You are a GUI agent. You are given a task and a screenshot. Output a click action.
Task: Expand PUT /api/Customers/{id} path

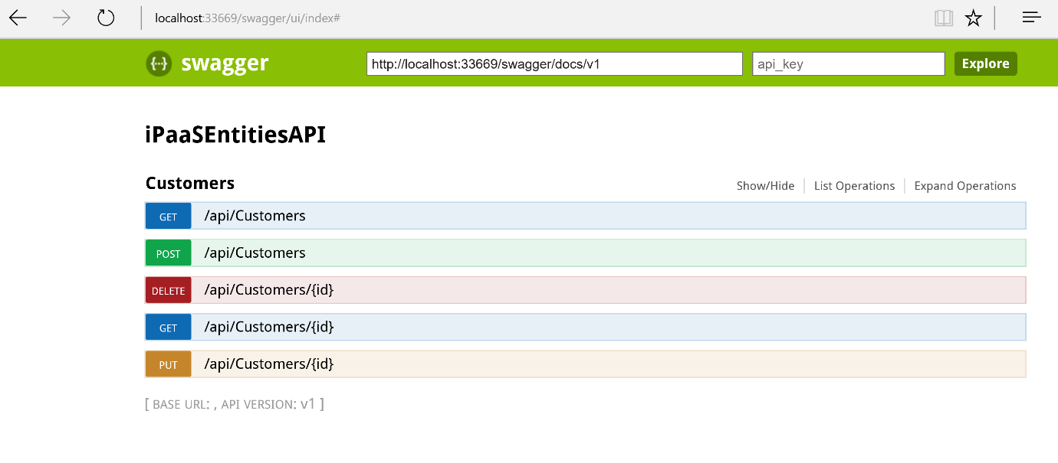point(269,364)
